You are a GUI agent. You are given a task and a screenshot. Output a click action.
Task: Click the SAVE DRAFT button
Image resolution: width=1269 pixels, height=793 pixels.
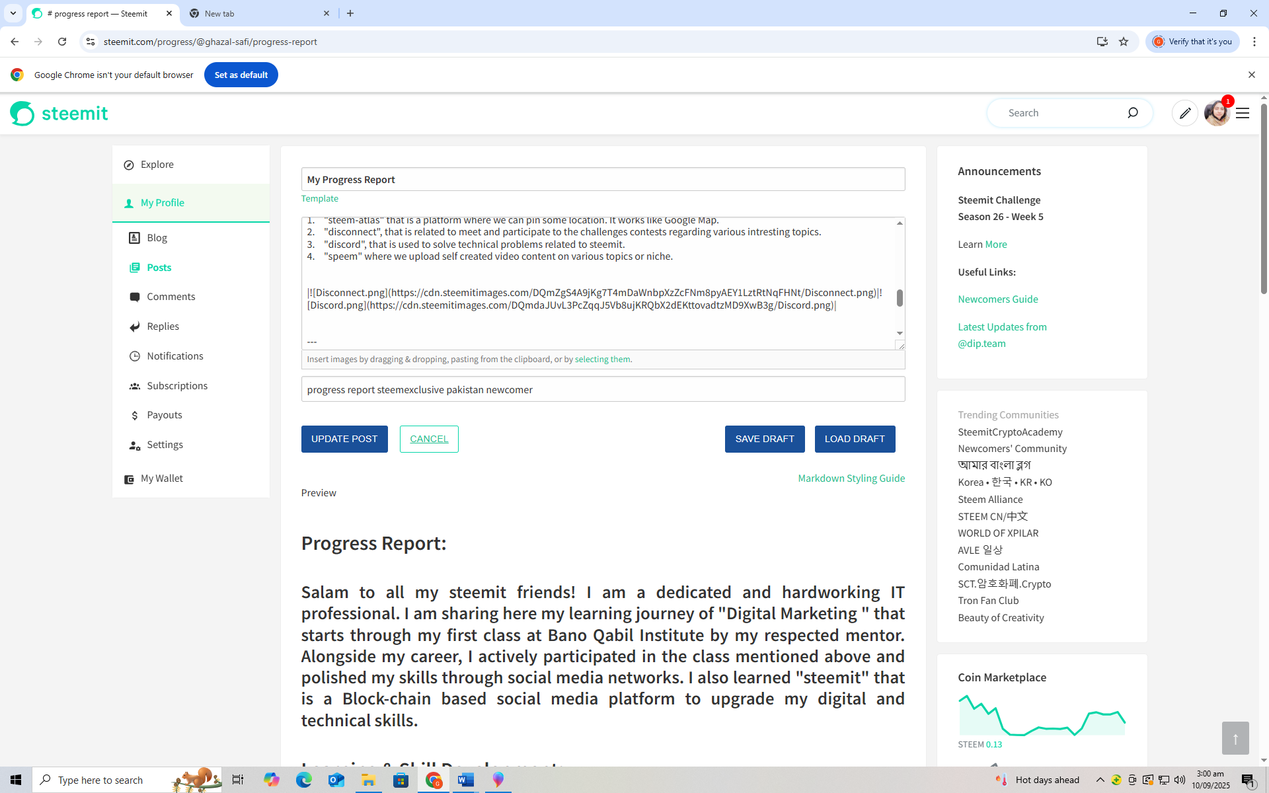tap(765, 439)
